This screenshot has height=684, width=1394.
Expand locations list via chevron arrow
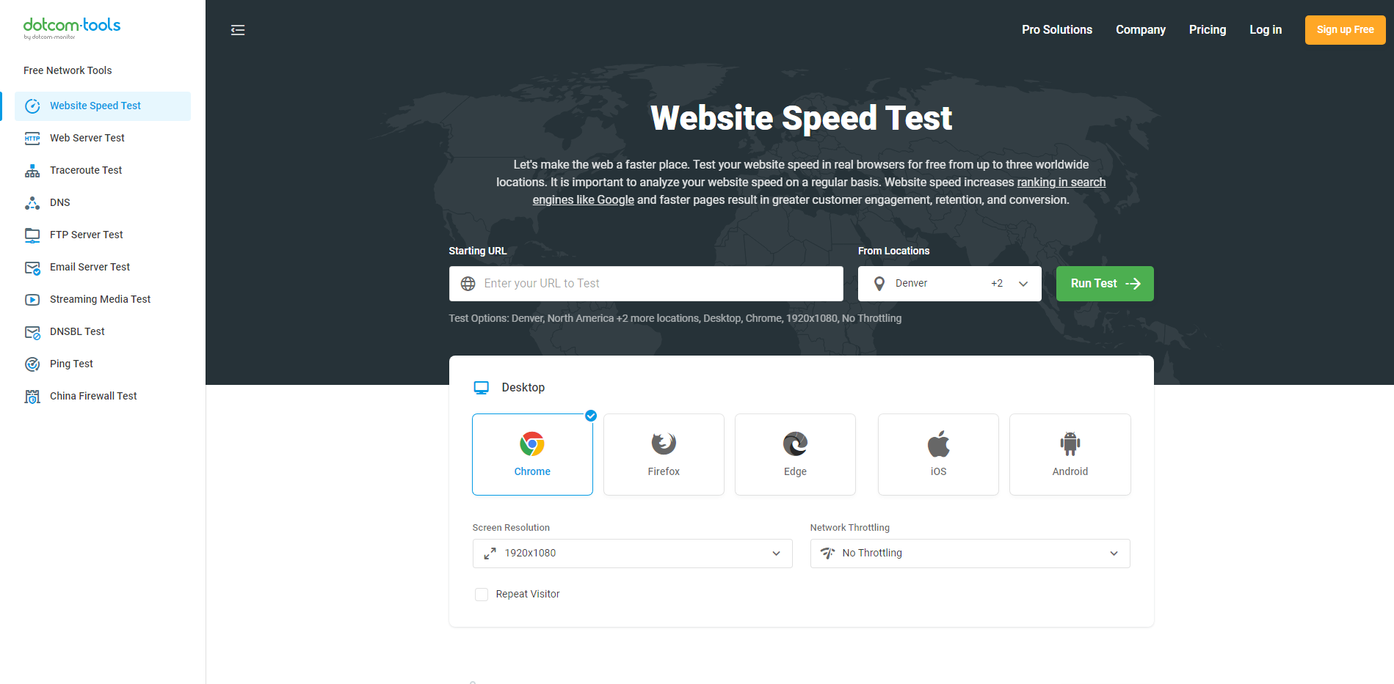[1023, 284]
